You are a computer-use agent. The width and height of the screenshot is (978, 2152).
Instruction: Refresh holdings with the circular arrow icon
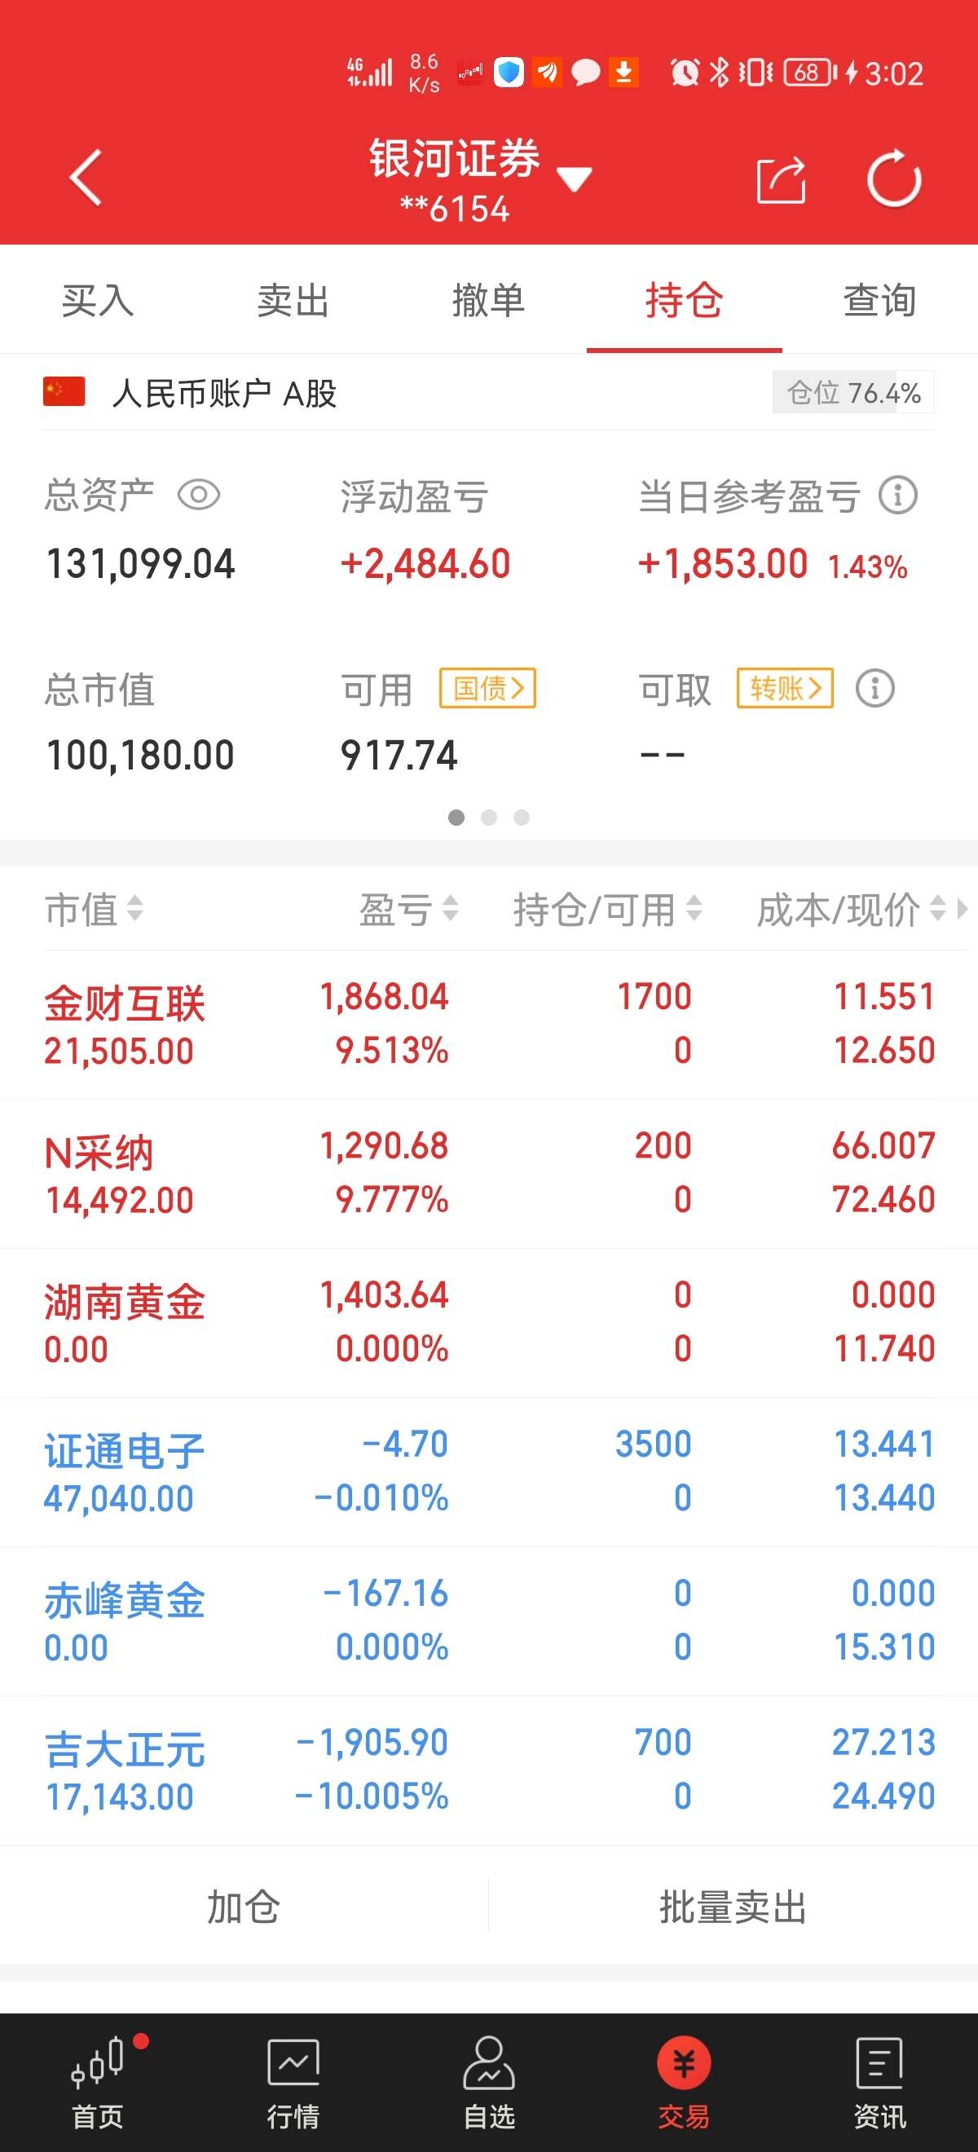893,178
